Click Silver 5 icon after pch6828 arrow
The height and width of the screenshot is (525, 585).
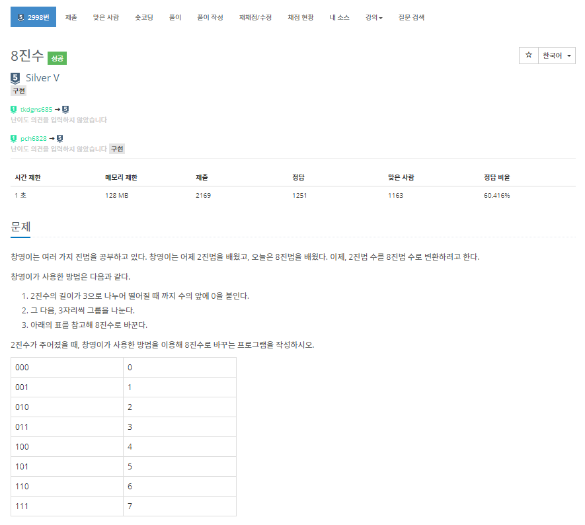(x=59, y=138)
